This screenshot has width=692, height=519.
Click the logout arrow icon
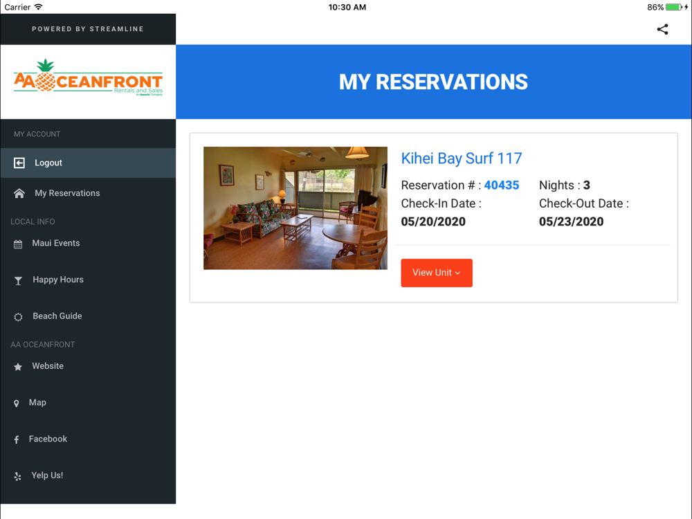click(19, 163)
